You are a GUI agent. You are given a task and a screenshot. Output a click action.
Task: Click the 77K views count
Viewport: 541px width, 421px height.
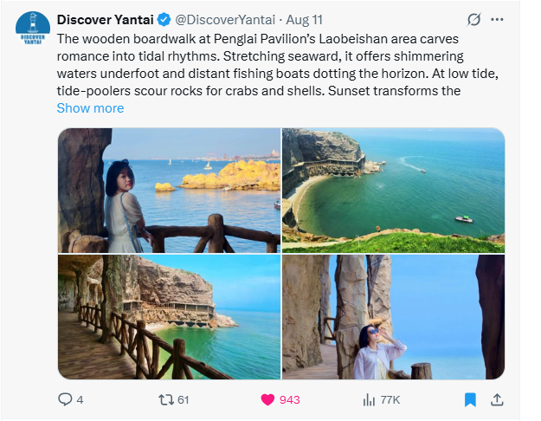coord(390,400)
